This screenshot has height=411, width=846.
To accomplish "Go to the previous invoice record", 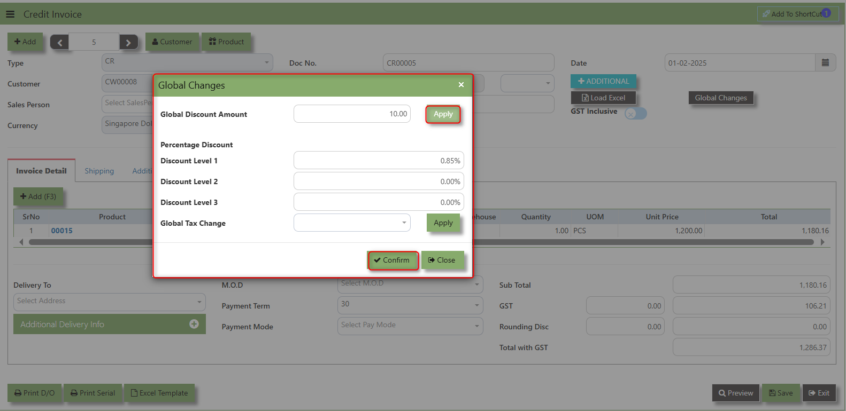I will [x=59, y=42].
